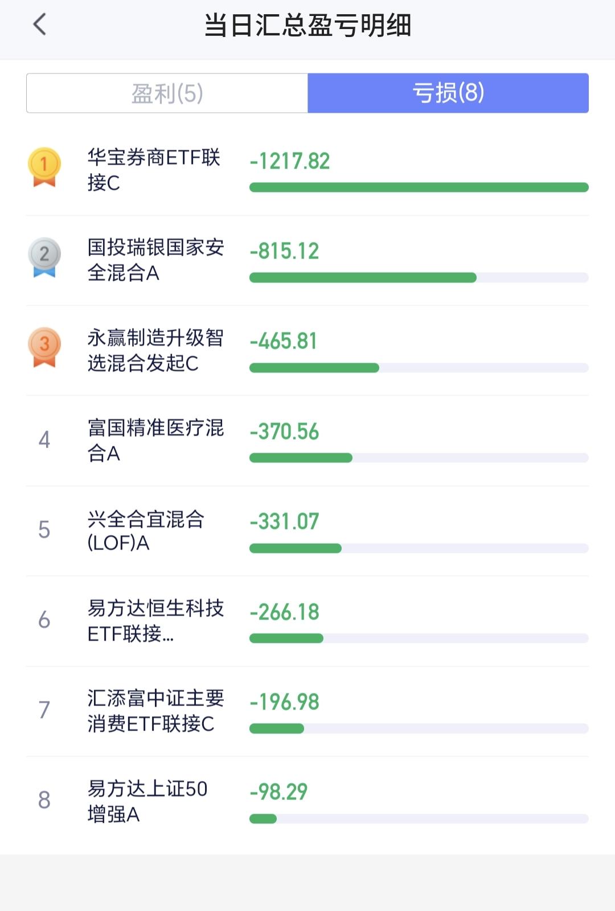Select 易方达上证50增强A row
The height and width of the screenshot is (911, 615).
point(307,801)
